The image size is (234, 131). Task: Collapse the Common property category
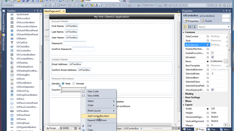(183, 32)
